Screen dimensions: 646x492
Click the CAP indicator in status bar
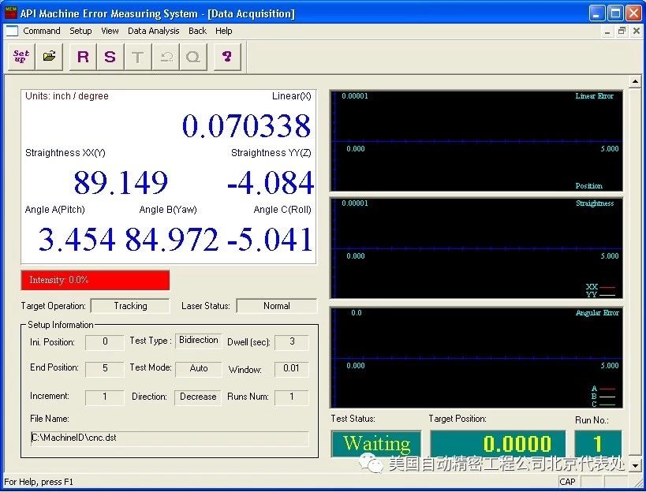pos(568,482)
